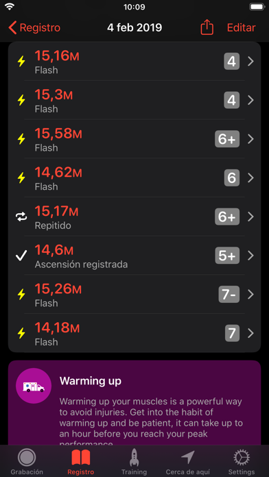Tap the repeat arrows icon beside 15,17M
The width and height of the screenshot is (269, 477).
(x=21, y=217)
